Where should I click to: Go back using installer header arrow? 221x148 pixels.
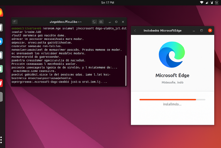135,31
